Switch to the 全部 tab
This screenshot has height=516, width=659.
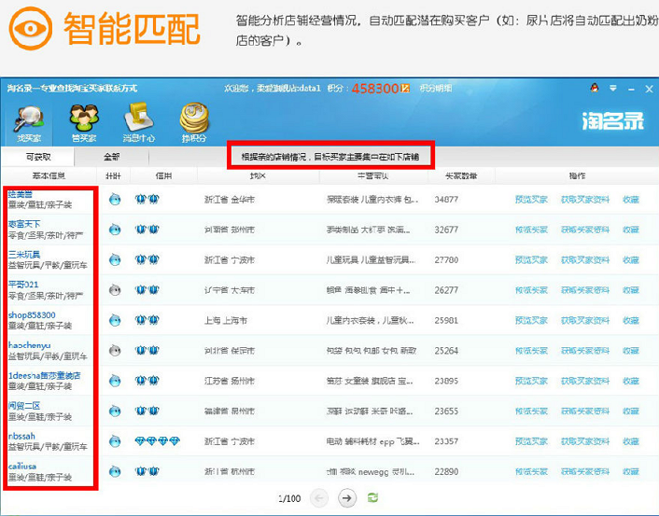click(112, 157)
